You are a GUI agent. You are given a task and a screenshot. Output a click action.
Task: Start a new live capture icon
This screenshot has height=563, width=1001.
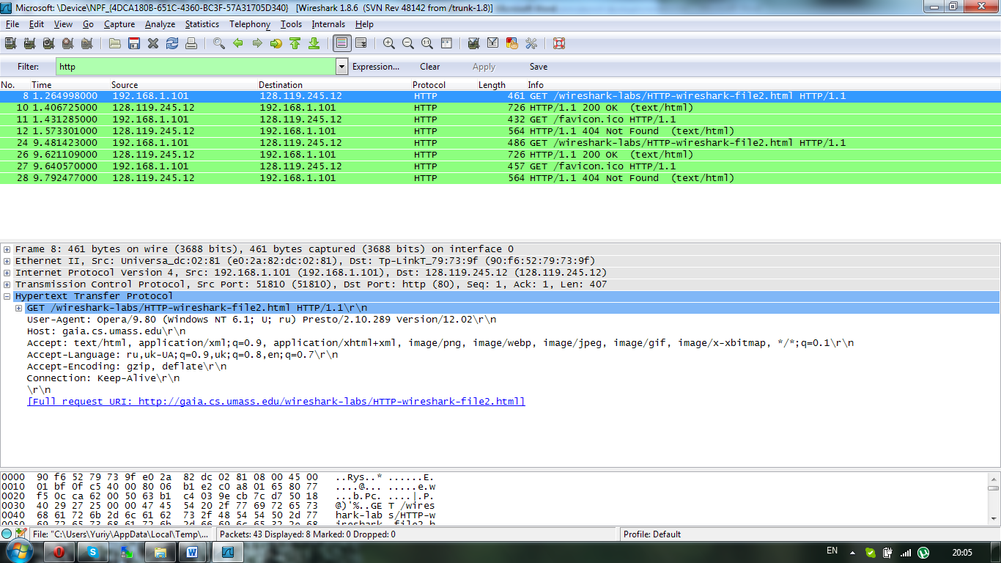48,43
